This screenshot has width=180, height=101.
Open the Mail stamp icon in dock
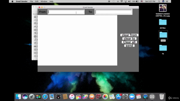click(52, 97)
